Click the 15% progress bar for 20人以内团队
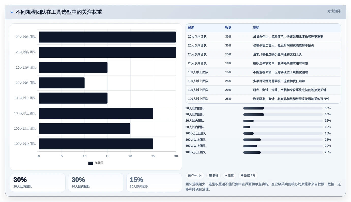The height and width of the screenshot is (202, 351). (x=283, y=121)
